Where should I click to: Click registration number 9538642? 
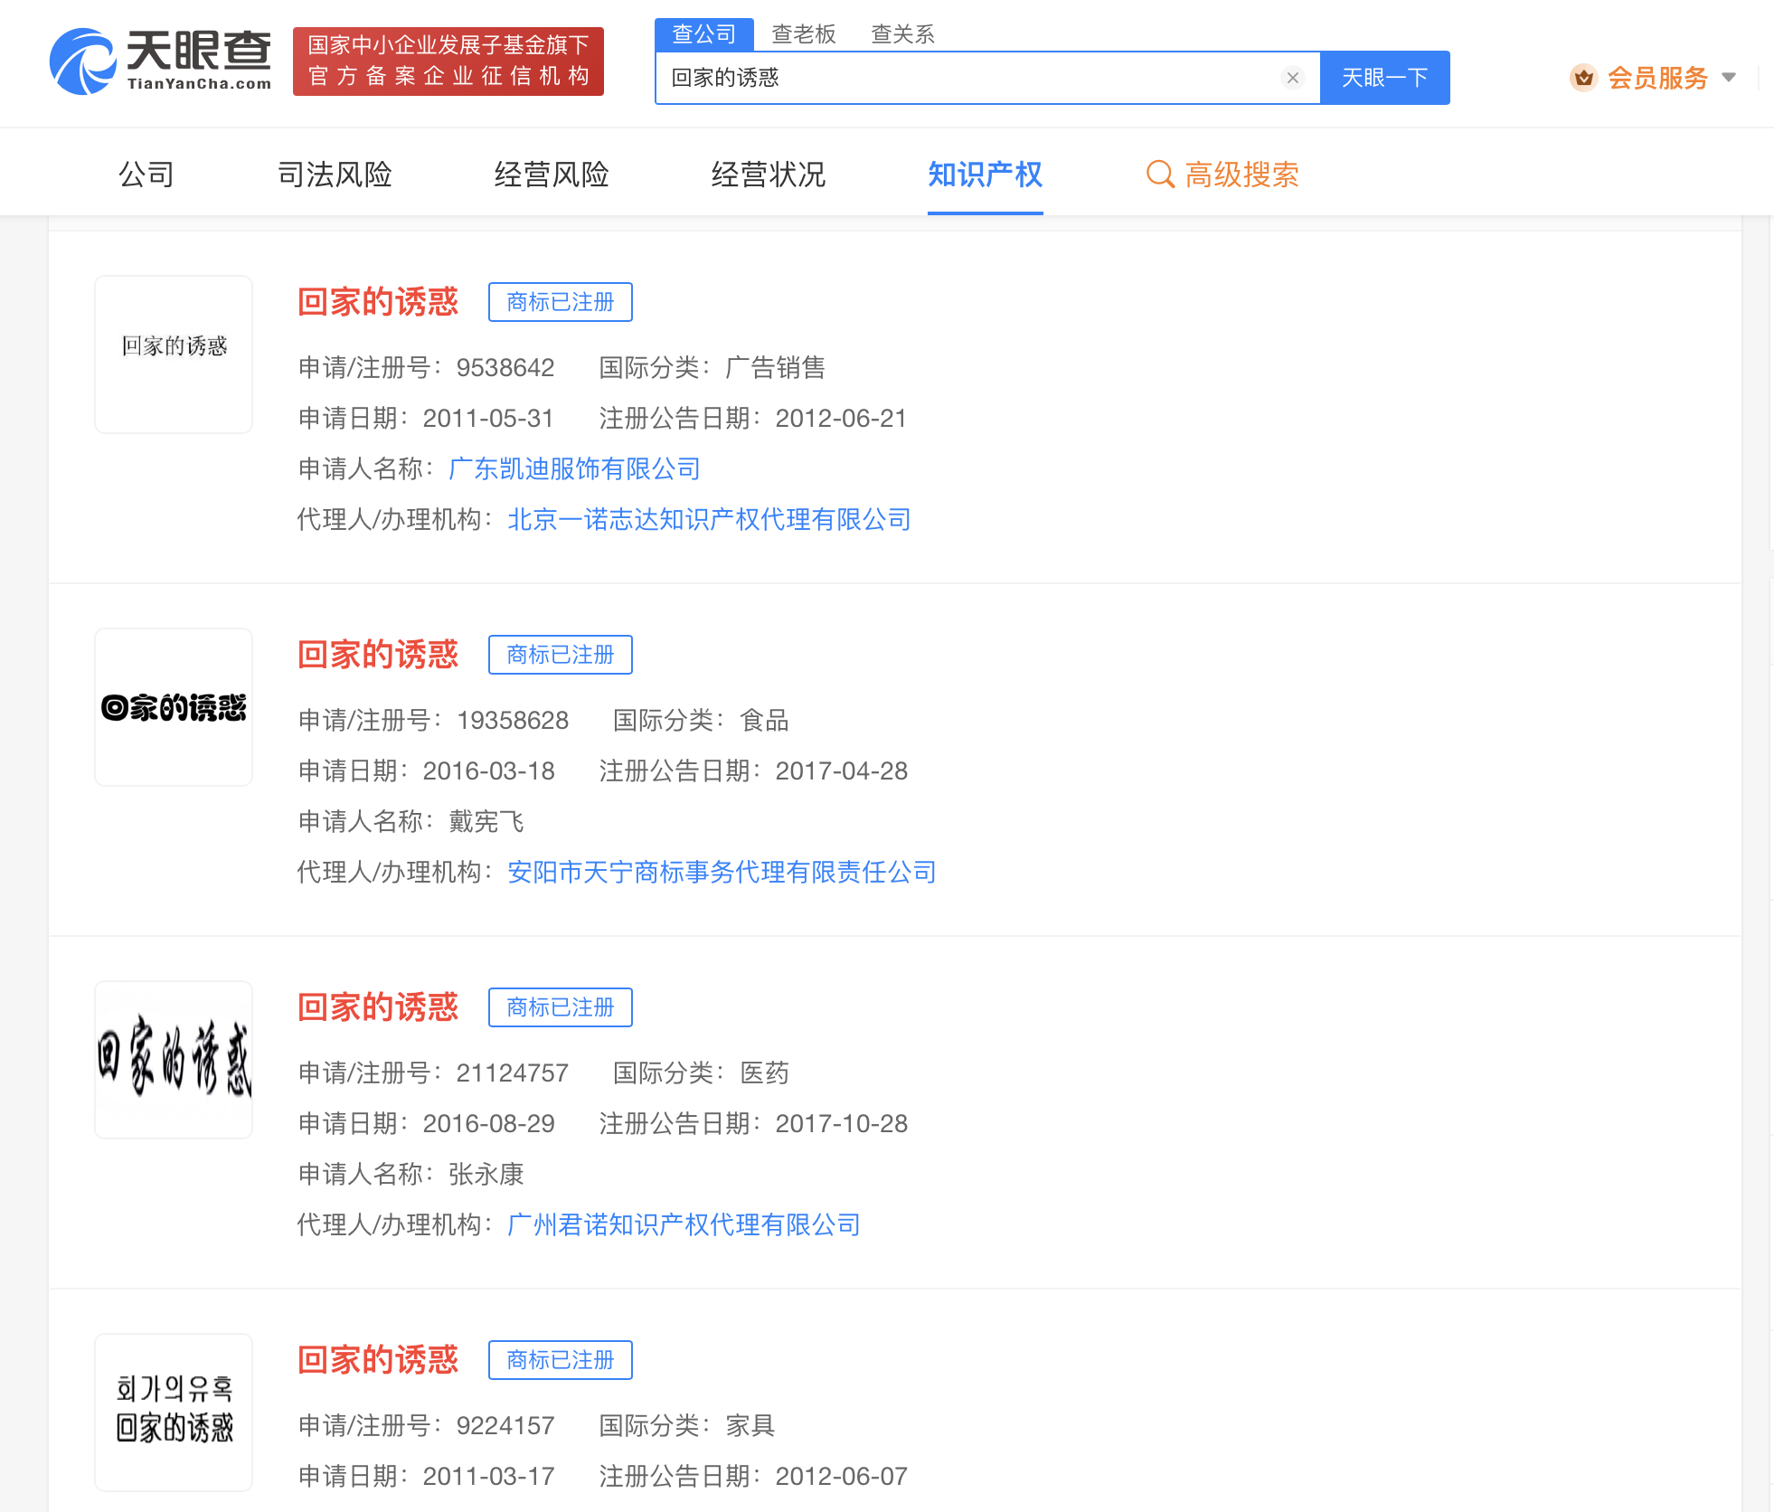click(505, 367)
